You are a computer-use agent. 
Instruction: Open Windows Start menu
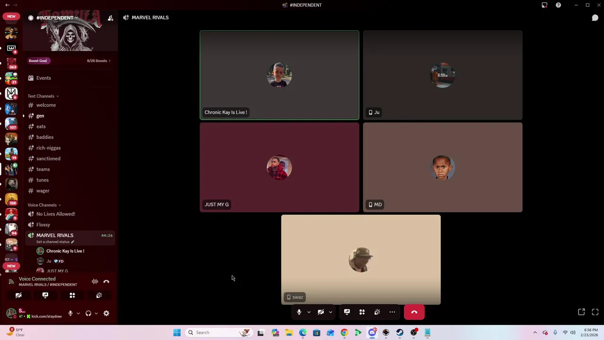click(x=177, y=332)
